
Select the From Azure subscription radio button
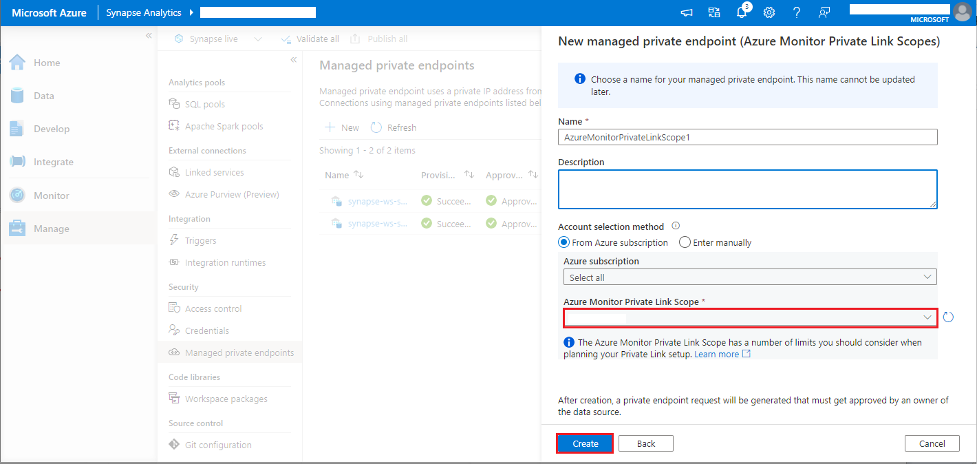pyautogui.click(x=564, y=242)
